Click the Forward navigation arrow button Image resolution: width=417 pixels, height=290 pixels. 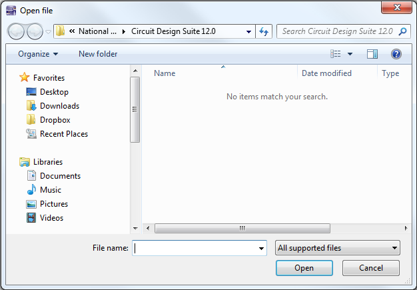[35, 31]
